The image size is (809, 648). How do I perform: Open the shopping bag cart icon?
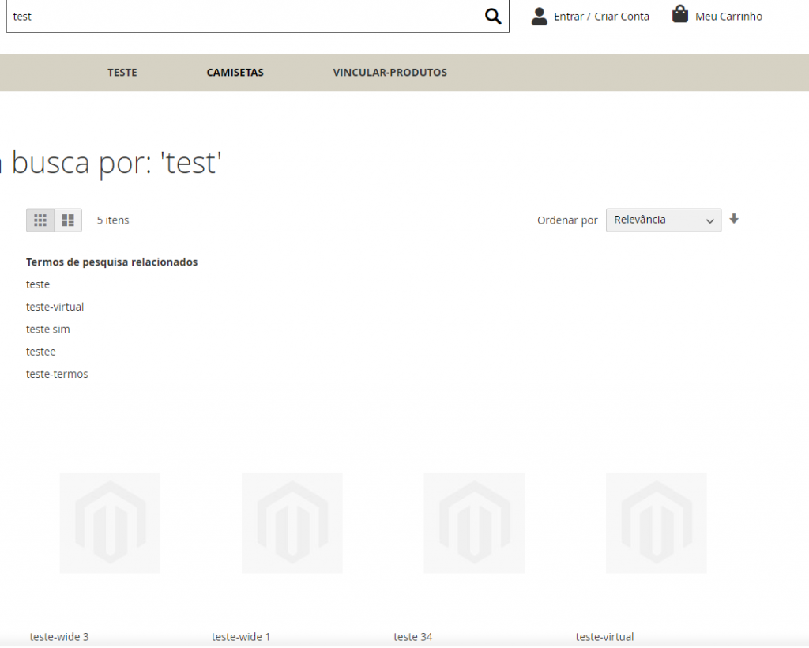pos(680,14)
